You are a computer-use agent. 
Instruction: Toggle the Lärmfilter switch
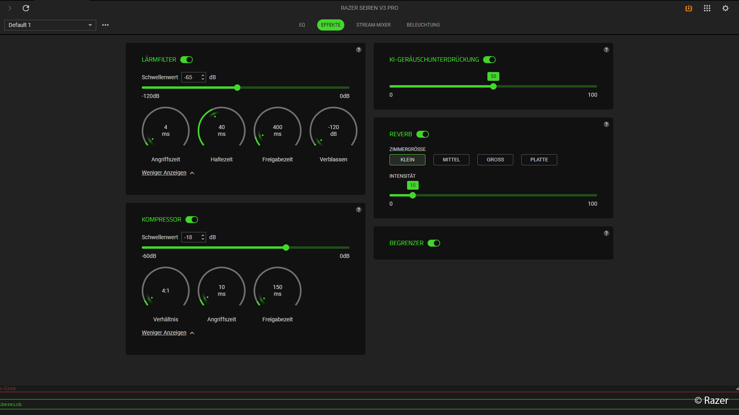coord(187,60)
